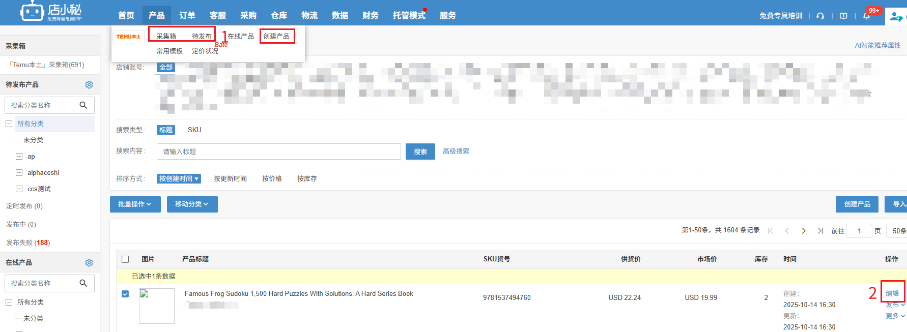The height and width of the screenshot is (332, 907).
Task: Expand the alphaceshi category node
Action: tap(19, 173)
